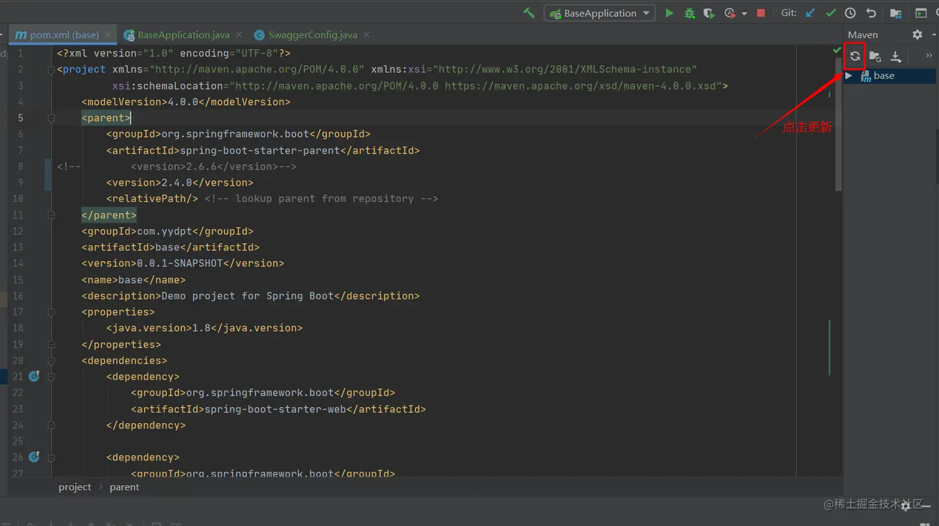Fold the dependencies block on line 20
Viewport: 939px width, 526px height.
click(52, 361)
